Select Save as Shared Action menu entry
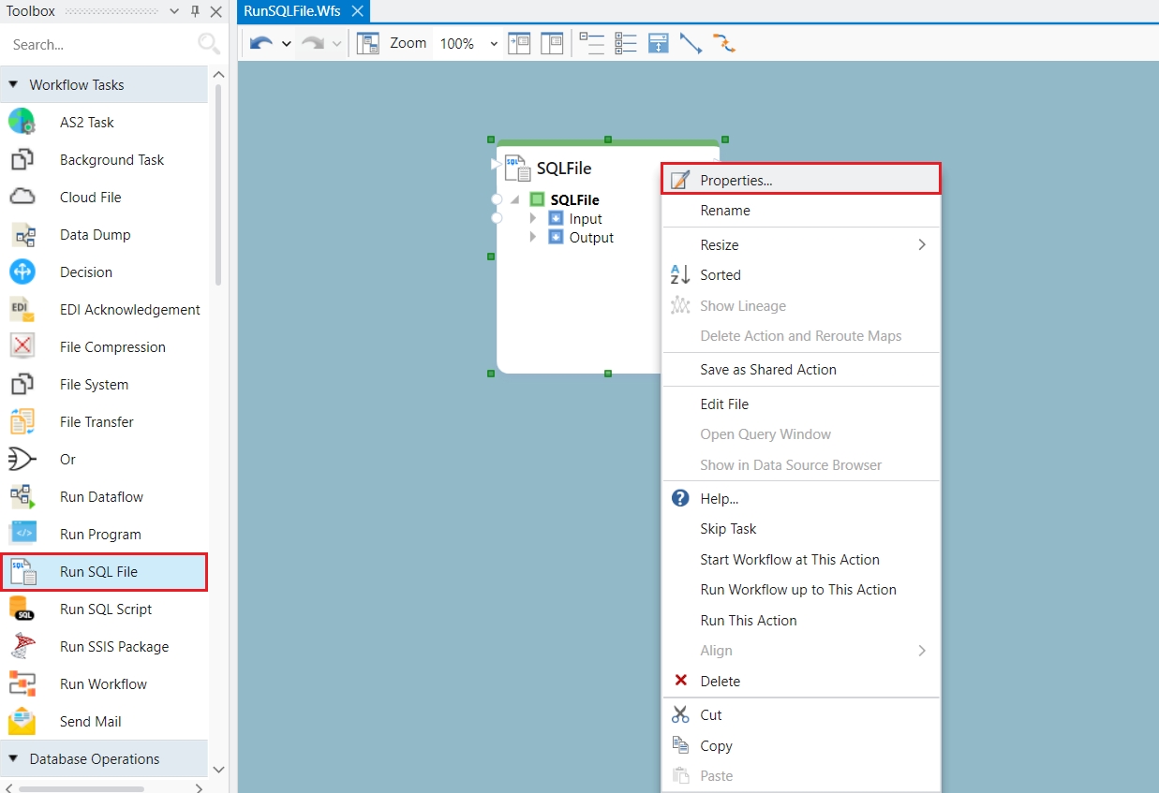Screen dimensions: 1159x793 pyautogui.click(x=767, y=369)
